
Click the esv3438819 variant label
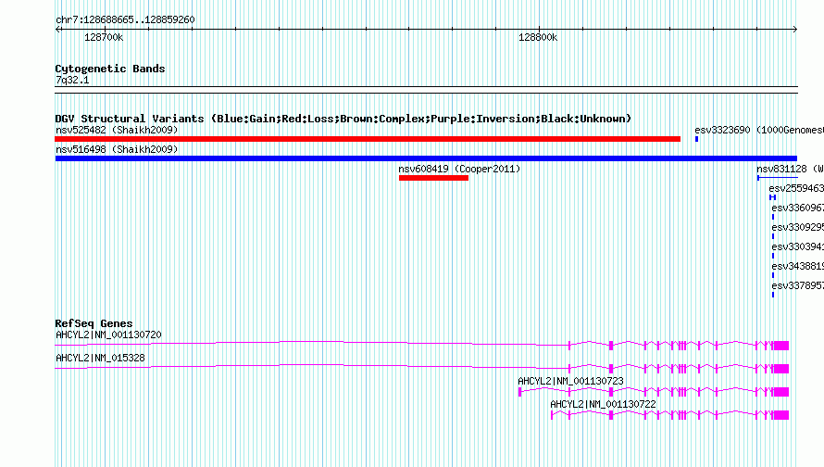pyautogui.click(x=798, y=266)
